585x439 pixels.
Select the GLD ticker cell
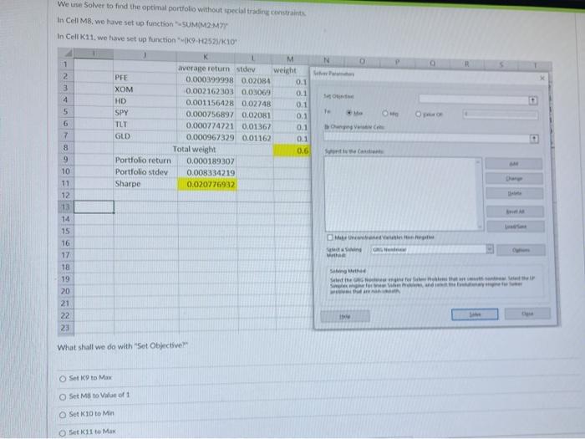(x=145, y=135)
